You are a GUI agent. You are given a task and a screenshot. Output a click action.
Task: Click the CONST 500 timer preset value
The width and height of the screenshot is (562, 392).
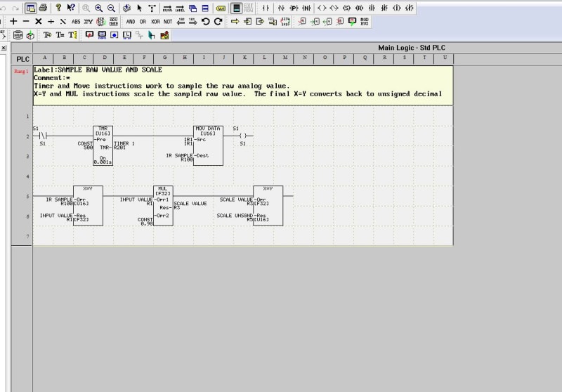(x=85, y=145)
